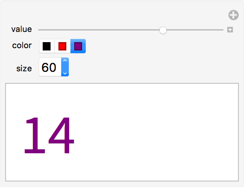
Task: Click slider track left of the thumb
Action: pos(99,30)
